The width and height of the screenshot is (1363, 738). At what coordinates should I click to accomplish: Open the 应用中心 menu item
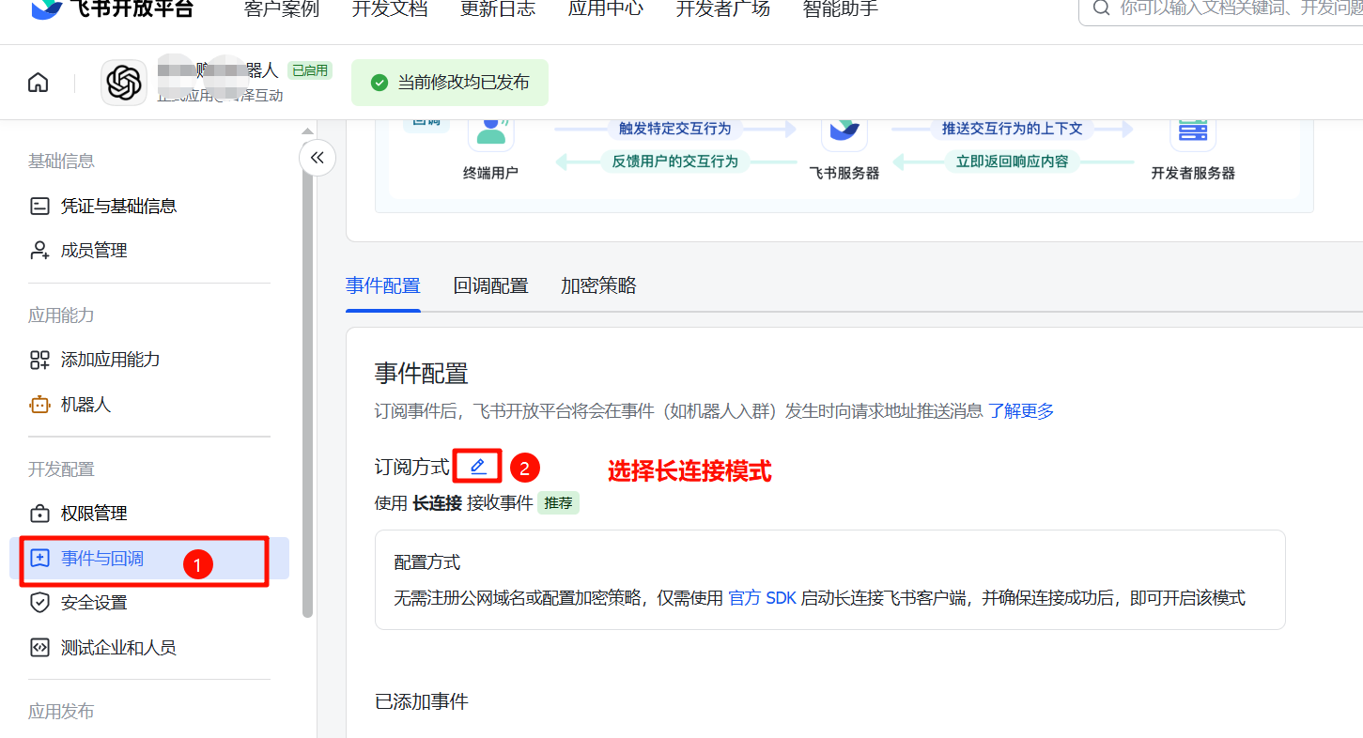click(x=606, y=9)
